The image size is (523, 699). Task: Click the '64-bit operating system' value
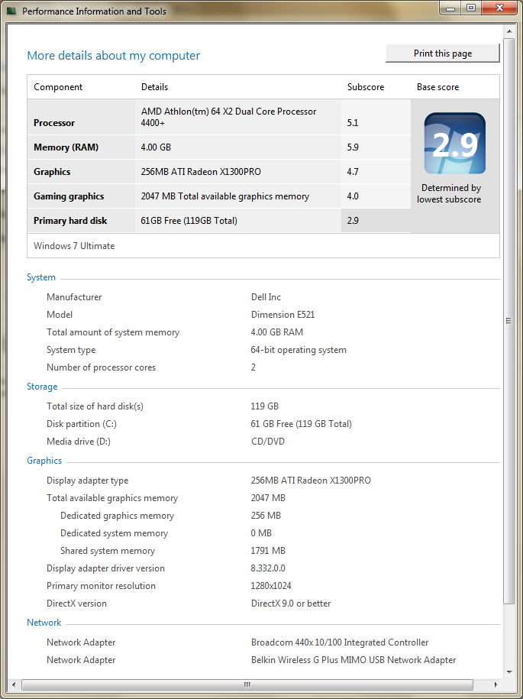click(299, 350)
